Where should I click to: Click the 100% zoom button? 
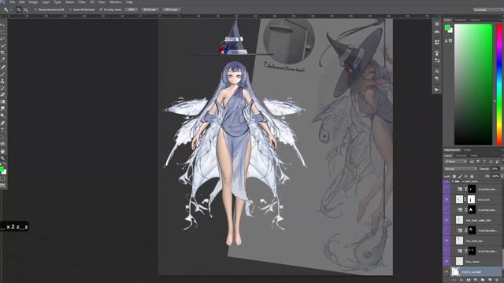point(132,9)
